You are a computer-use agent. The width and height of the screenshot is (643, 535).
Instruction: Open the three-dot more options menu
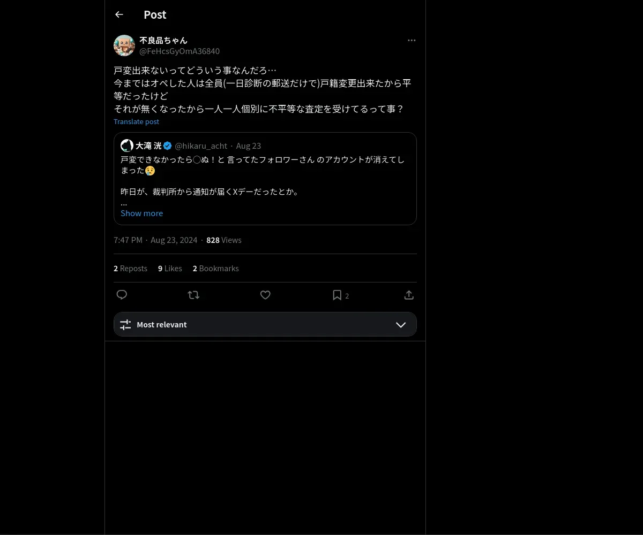coord(412,40)
